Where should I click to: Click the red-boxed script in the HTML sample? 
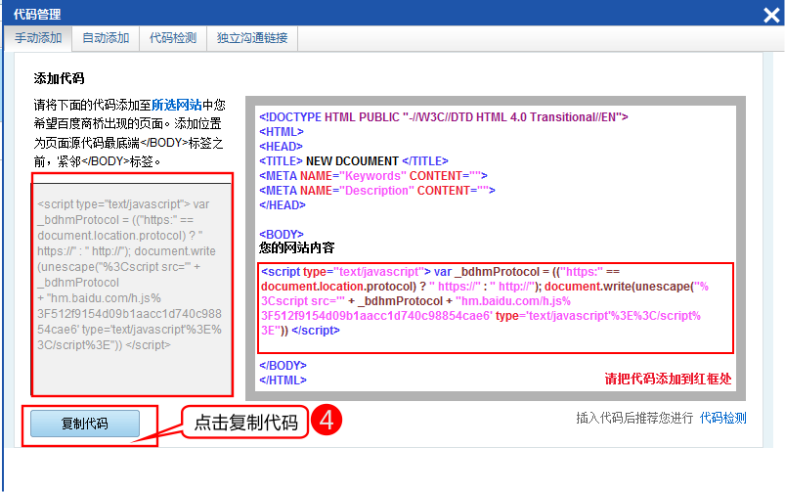[x=496, y=307]
